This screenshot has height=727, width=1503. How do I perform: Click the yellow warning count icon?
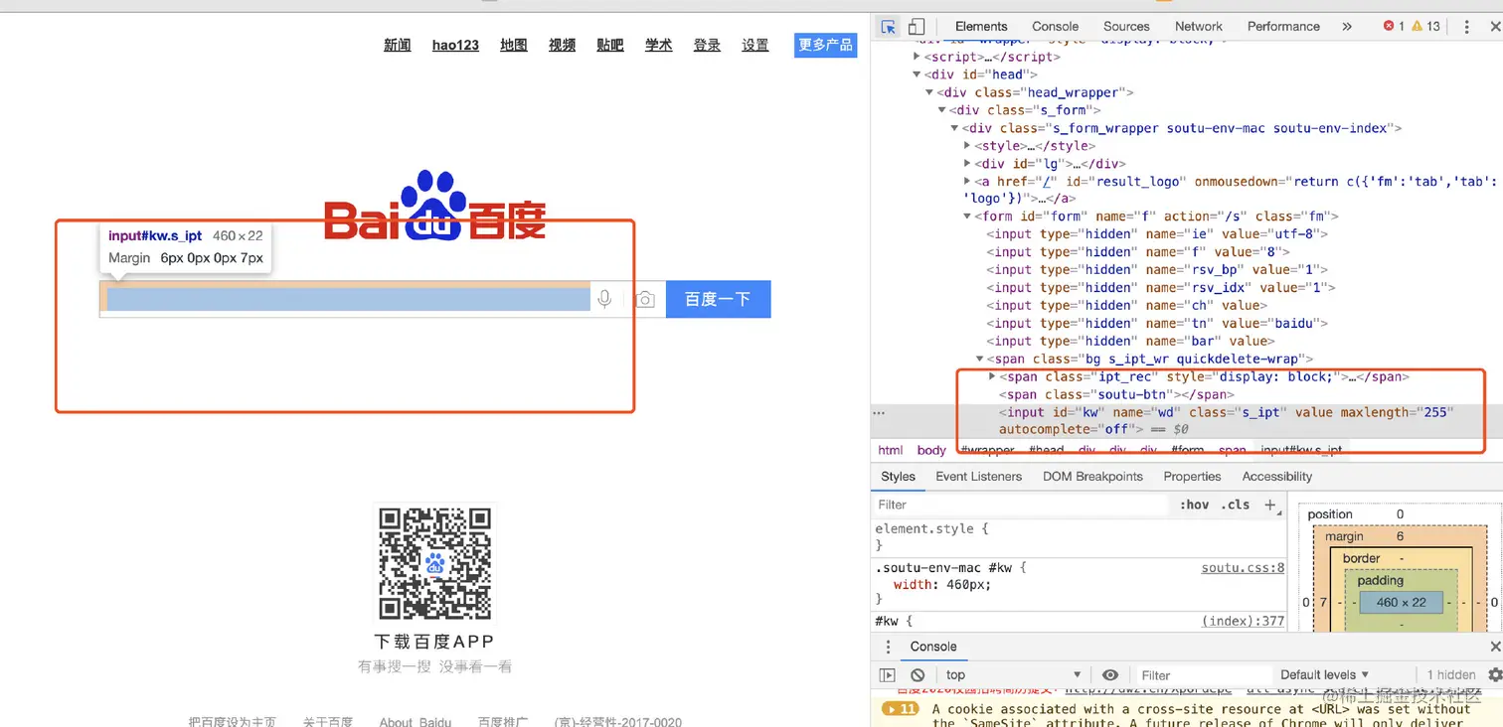[x=1419, y=27]
